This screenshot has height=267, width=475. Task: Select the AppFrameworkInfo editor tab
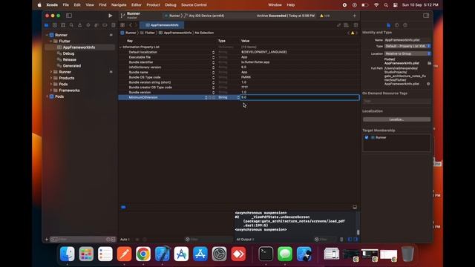(x=162, y=25)
